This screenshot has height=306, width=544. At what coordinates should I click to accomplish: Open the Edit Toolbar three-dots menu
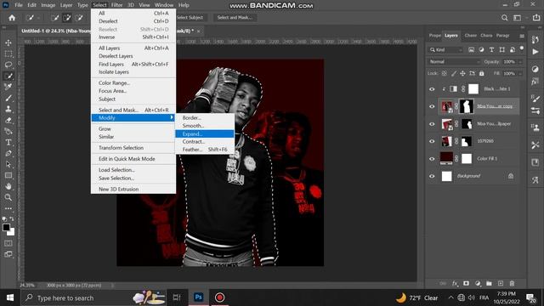tap(8, 208)
